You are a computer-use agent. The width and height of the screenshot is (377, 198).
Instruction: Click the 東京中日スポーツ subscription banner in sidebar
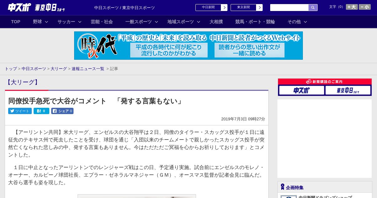click(x=348, y=91)
